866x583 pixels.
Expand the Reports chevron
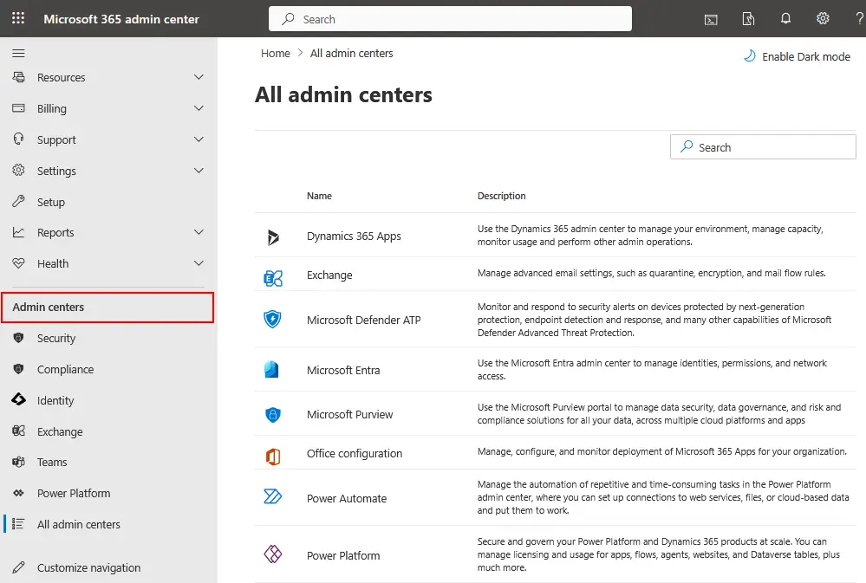[199, 232]
